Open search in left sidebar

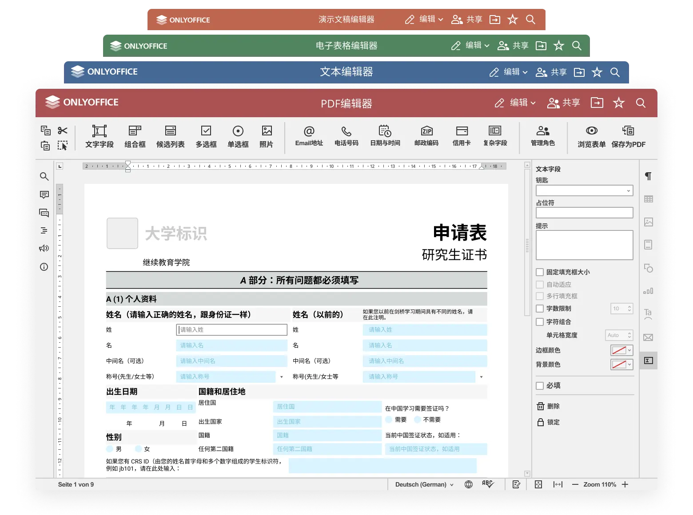44,176
